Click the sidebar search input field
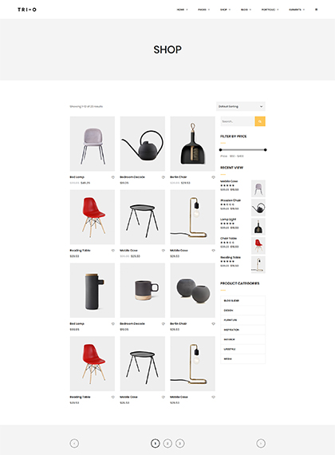The height and width of the screenshot is (455, 335). click(238, 121)
